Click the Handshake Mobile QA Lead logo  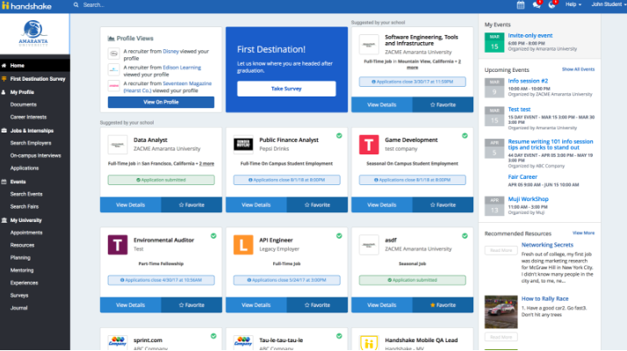(x=369, y=342)
